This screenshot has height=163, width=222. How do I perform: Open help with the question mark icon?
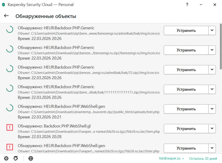187,5
